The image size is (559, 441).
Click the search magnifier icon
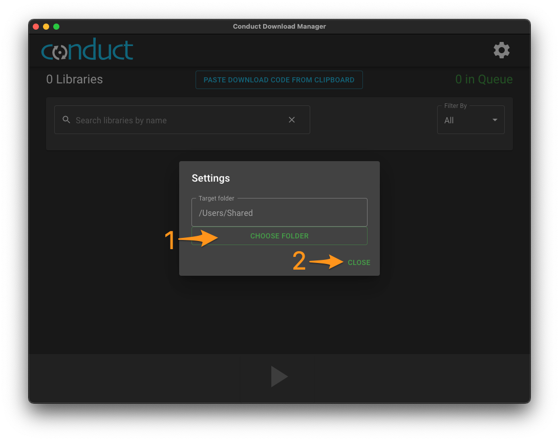coord(67,120)
